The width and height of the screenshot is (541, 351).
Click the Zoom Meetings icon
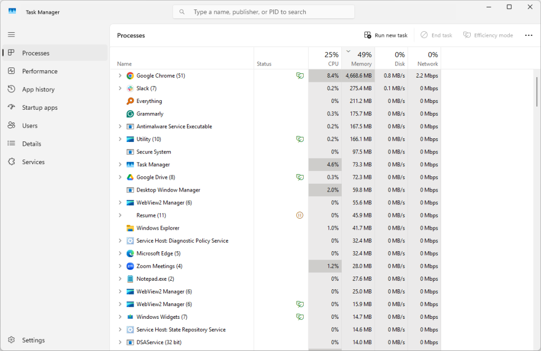[x=130, y=266]
